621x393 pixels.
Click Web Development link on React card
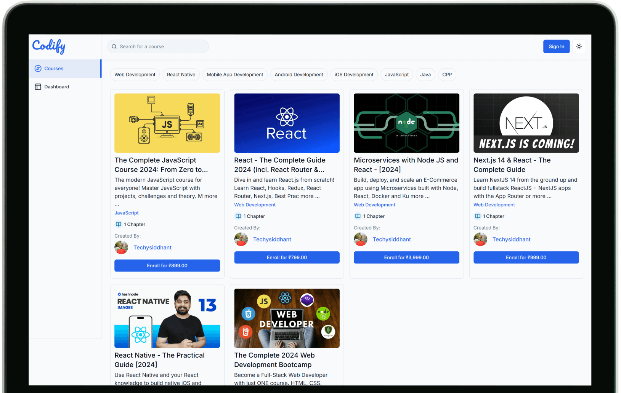click(255, 205)
